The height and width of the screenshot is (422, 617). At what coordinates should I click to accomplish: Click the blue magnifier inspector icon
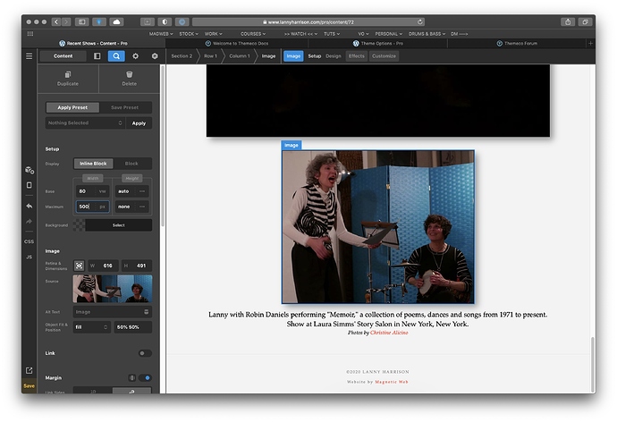click(x=116, y=55)
